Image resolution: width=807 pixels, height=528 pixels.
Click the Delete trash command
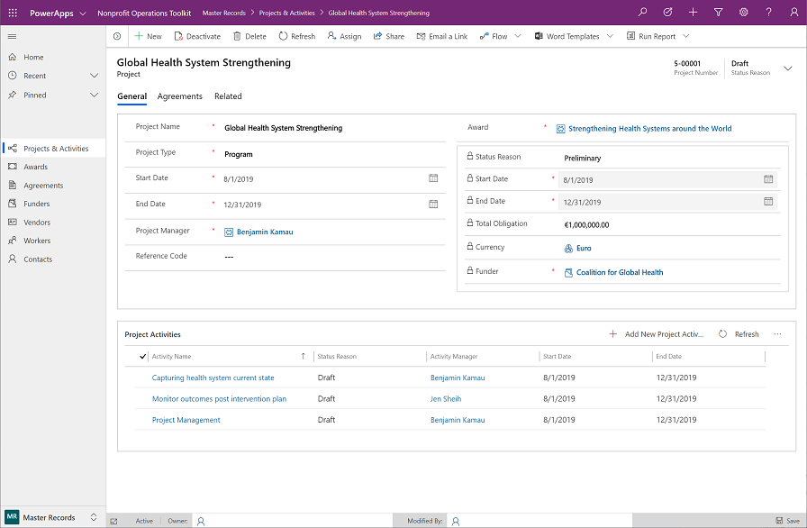click(249, 36)
